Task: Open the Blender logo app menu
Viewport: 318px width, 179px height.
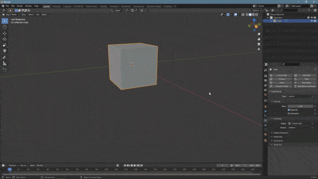Action: [x=3, y=6]
